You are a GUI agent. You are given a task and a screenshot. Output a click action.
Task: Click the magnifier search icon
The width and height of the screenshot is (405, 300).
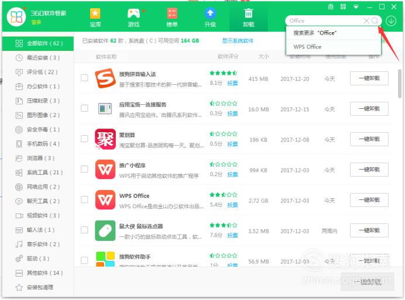[x=375, y=20]
